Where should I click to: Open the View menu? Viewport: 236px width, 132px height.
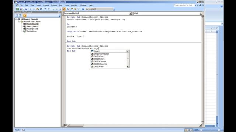point(32,5)
